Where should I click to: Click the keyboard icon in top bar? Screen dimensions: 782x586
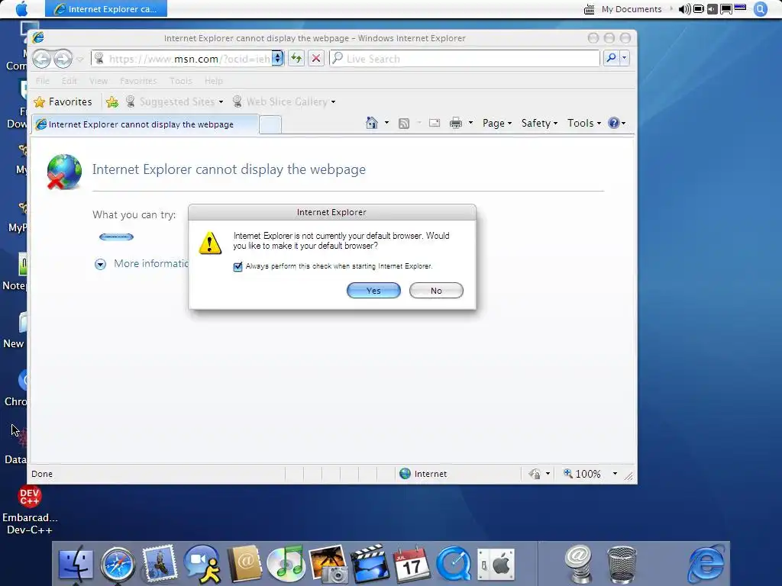[589, 9]
